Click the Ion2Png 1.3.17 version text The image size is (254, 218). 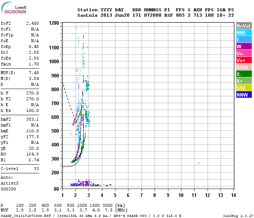coord(238,216)
